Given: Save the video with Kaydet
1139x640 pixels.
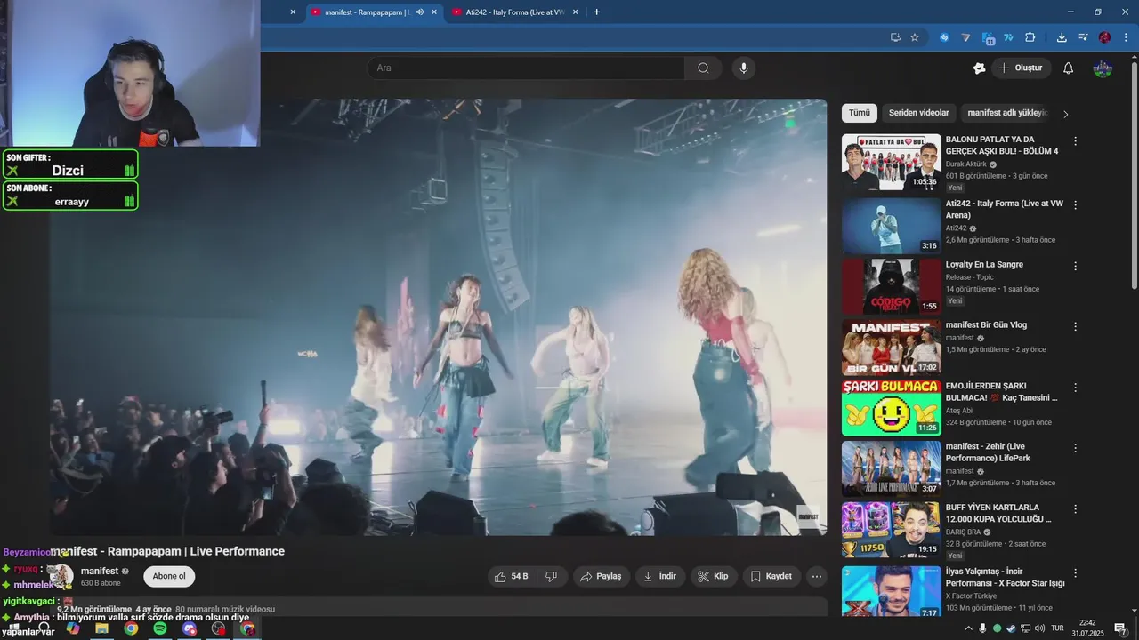Looking at the screenshot, I should pyautogui.click(x=771, y=576).
